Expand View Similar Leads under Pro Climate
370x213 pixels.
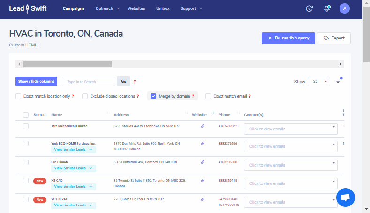coord(73,168)
